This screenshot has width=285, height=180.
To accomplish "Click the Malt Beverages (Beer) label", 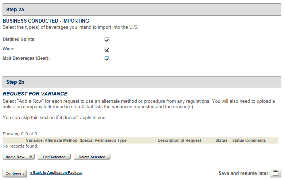I will click(x=26, y=58).
